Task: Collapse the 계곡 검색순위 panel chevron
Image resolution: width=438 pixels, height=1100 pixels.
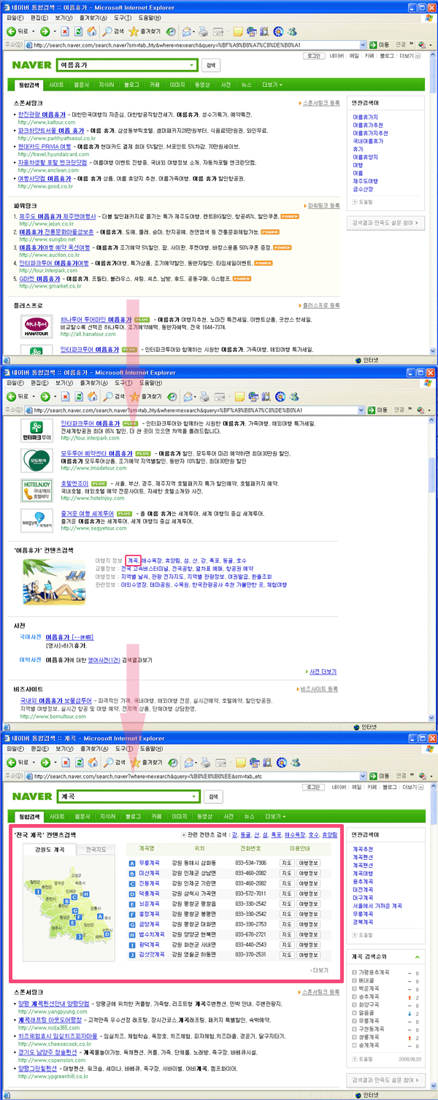Action: point(416,957)
